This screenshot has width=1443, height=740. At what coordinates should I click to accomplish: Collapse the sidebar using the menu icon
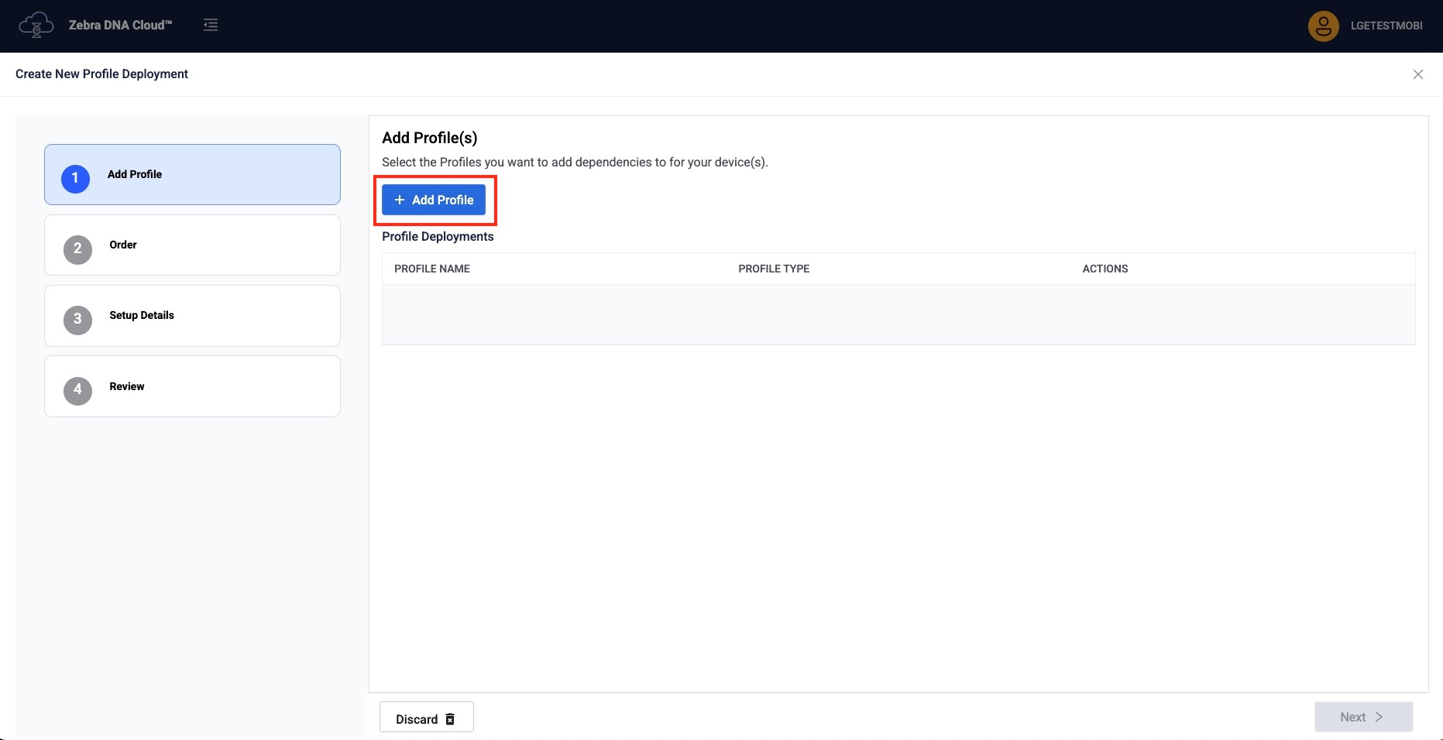coord(211,25)
